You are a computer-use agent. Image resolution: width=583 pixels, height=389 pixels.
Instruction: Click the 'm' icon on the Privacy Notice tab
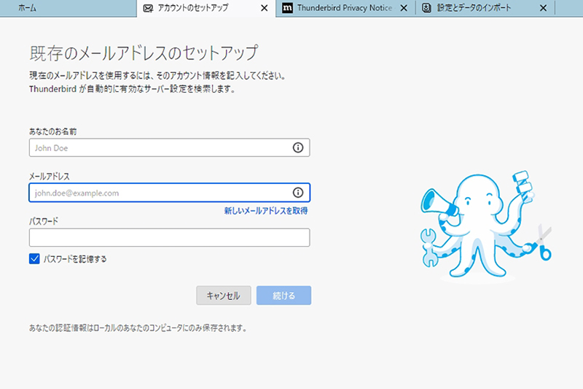[288, 9]
